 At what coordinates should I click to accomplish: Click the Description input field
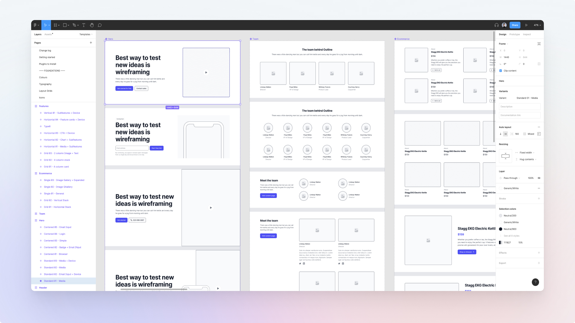coord(519,106)
